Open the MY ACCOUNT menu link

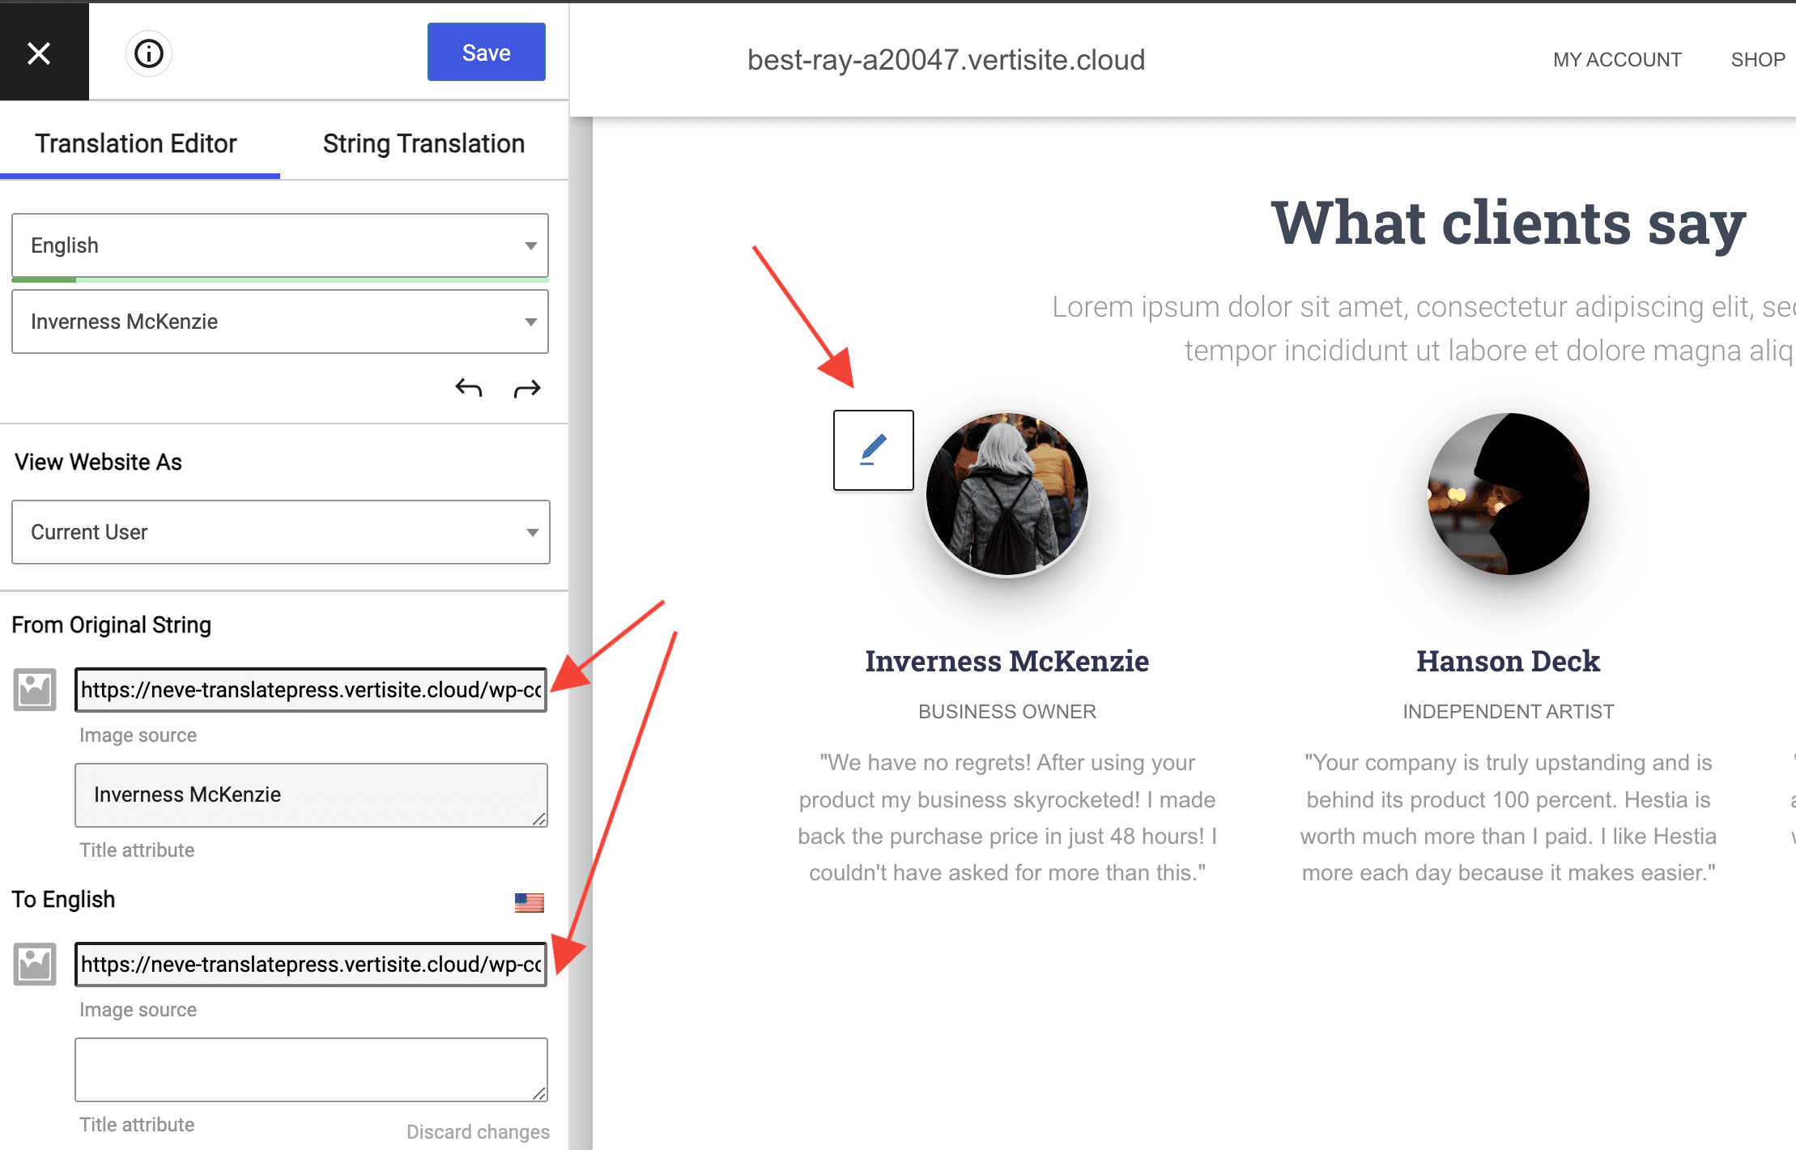coord(1617,60)
